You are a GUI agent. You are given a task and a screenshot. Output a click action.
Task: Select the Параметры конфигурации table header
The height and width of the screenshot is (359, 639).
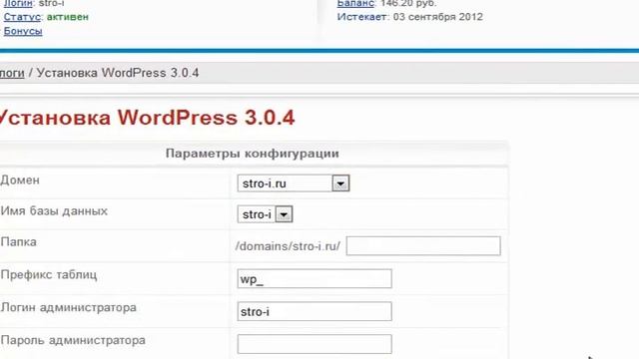tap(253, 154)
